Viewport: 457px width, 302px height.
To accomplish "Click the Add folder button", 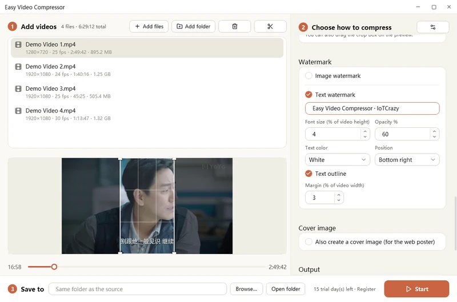I will click(x=193, y=26).
